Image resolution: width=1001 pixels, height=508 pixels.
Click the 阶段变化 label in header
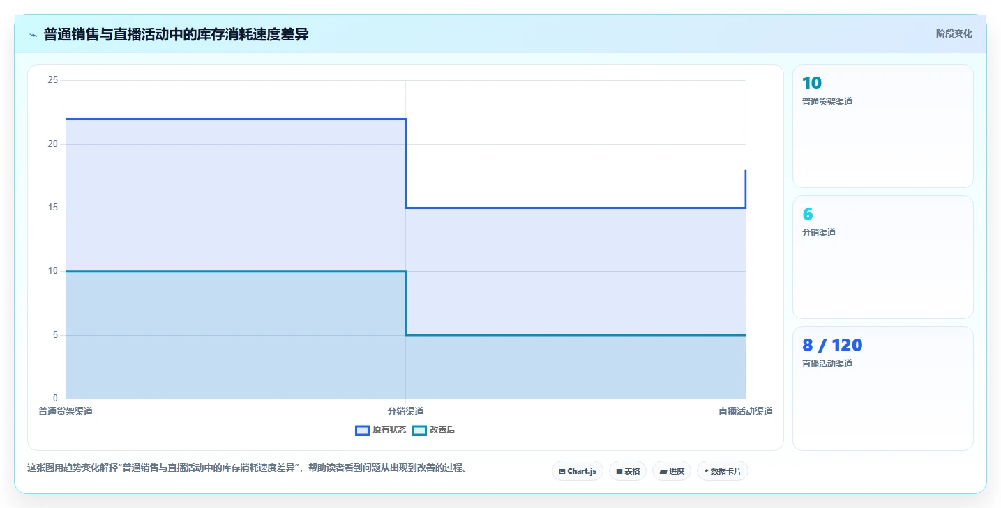pos(954,33)
